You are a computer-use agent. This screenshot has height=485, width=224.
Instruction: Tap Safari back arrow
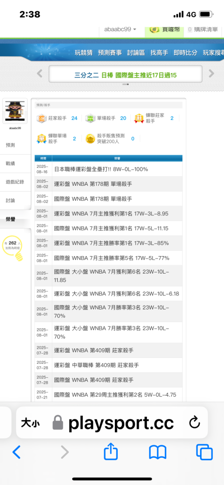[16, 452]
